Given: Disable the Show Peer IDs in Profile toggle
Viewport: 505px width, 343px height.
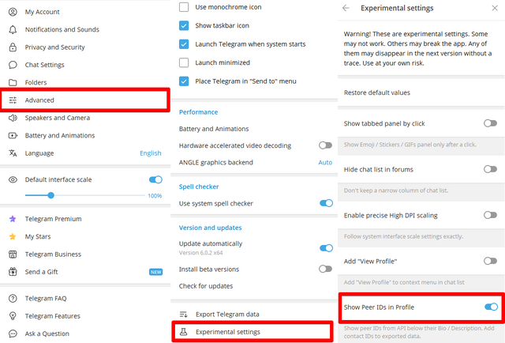Looking at the screenshot, I should [x=491, y=307].
